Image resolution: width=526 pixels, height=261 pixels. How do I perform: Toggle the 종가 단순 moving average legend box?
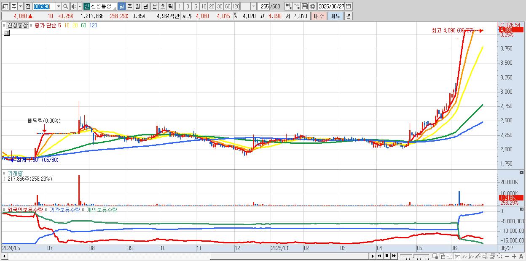32,25
